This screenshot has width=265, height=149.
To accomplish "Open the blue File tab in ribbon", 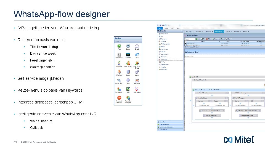I will pyautogui.click(x=160, y=28).
